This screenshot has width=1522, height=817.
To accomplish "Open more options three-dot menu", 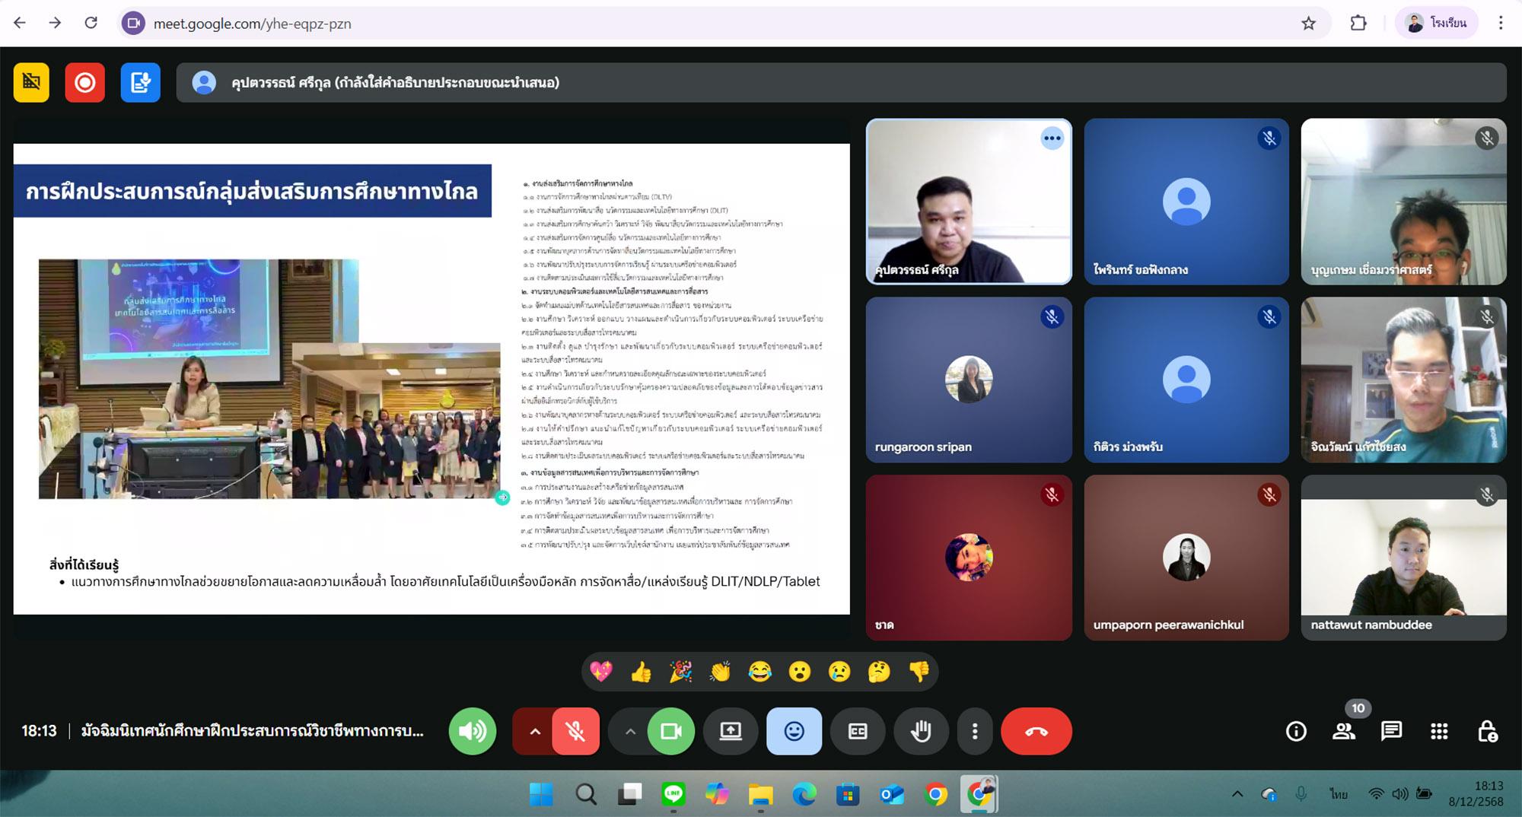I will 975,731.
